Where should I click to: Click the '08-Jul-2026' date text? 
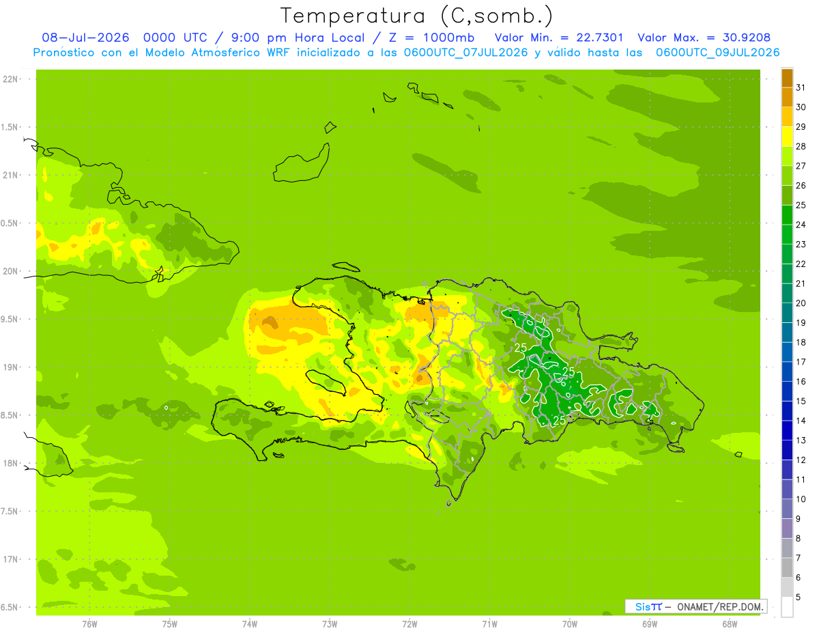86,38
